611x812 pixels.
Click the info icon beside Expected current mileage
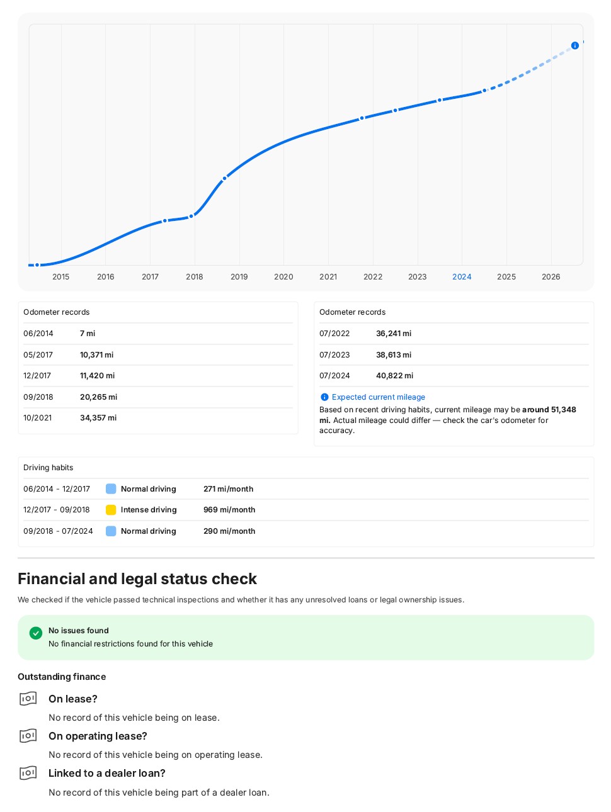point(324,397)
